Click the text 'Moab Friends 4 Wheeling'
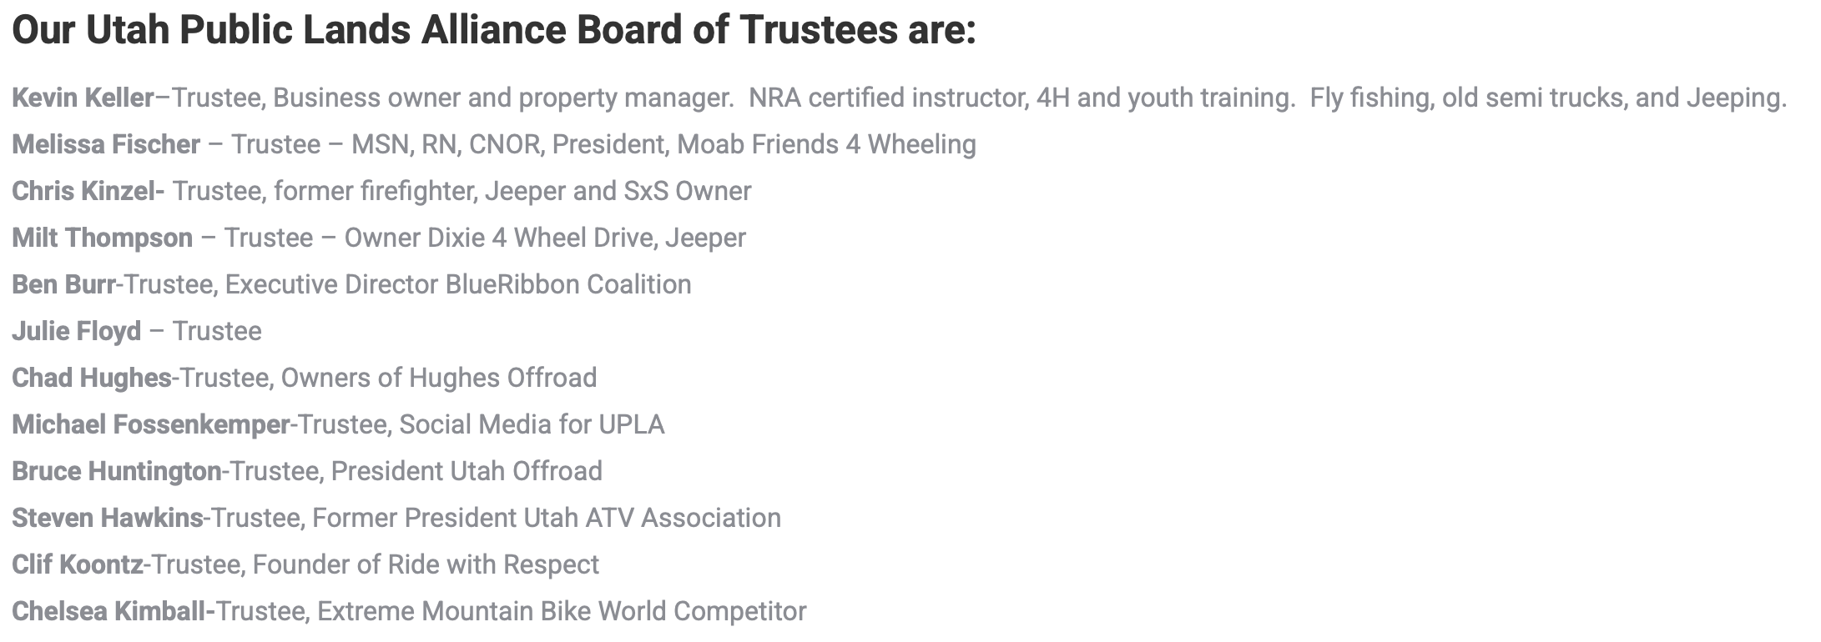Screen dimensions: 1821x642 (x=826, y=145)
